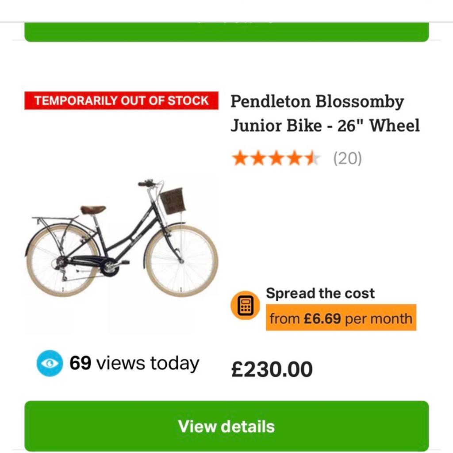
Task: Click the Spread the cost heading
Action: click(x=320, y=293)
